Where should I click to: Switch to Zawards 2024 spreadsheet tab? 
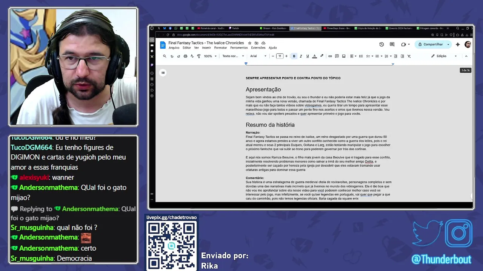(400, 28)
